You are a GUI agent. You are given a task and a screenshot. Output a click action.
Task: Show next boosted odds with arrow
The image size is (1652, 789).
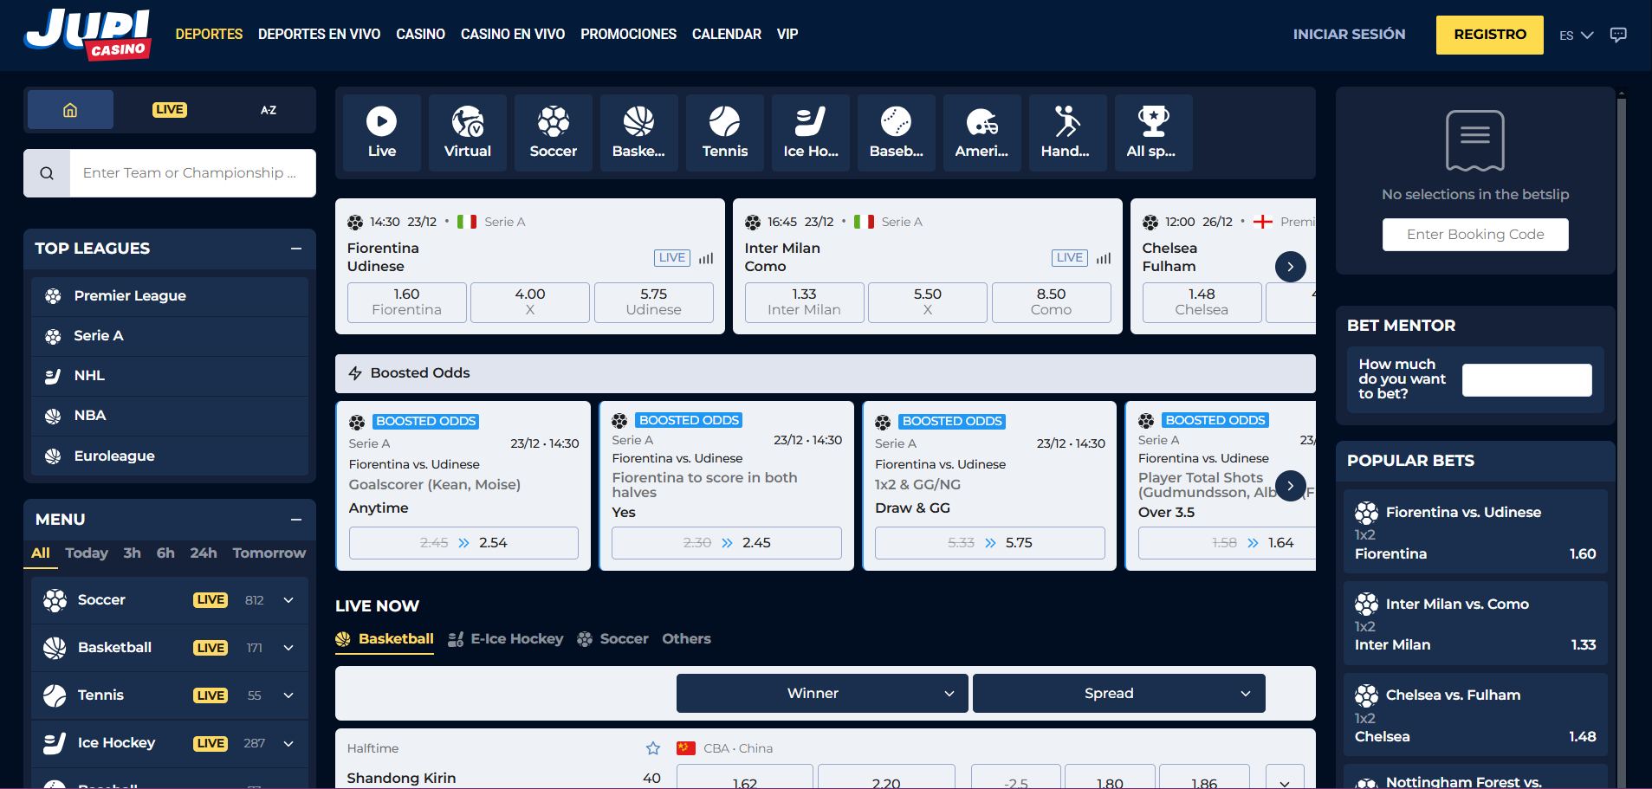coord(1291,486)
